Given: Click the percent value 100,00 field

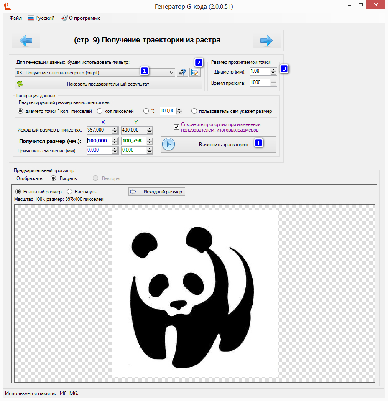Looking at the screenshot, I should point(168,111).
